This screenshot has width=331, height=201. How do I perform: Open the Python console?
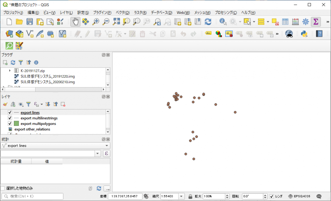point(304,34)
